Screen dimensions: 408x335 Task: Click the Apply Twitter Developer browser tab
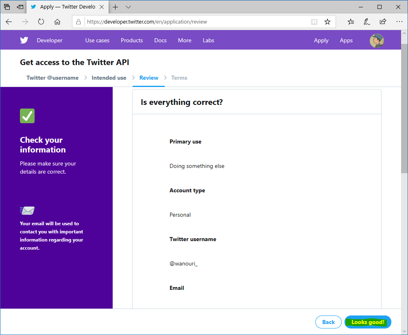pyautogui.click(x=68, y=7)
